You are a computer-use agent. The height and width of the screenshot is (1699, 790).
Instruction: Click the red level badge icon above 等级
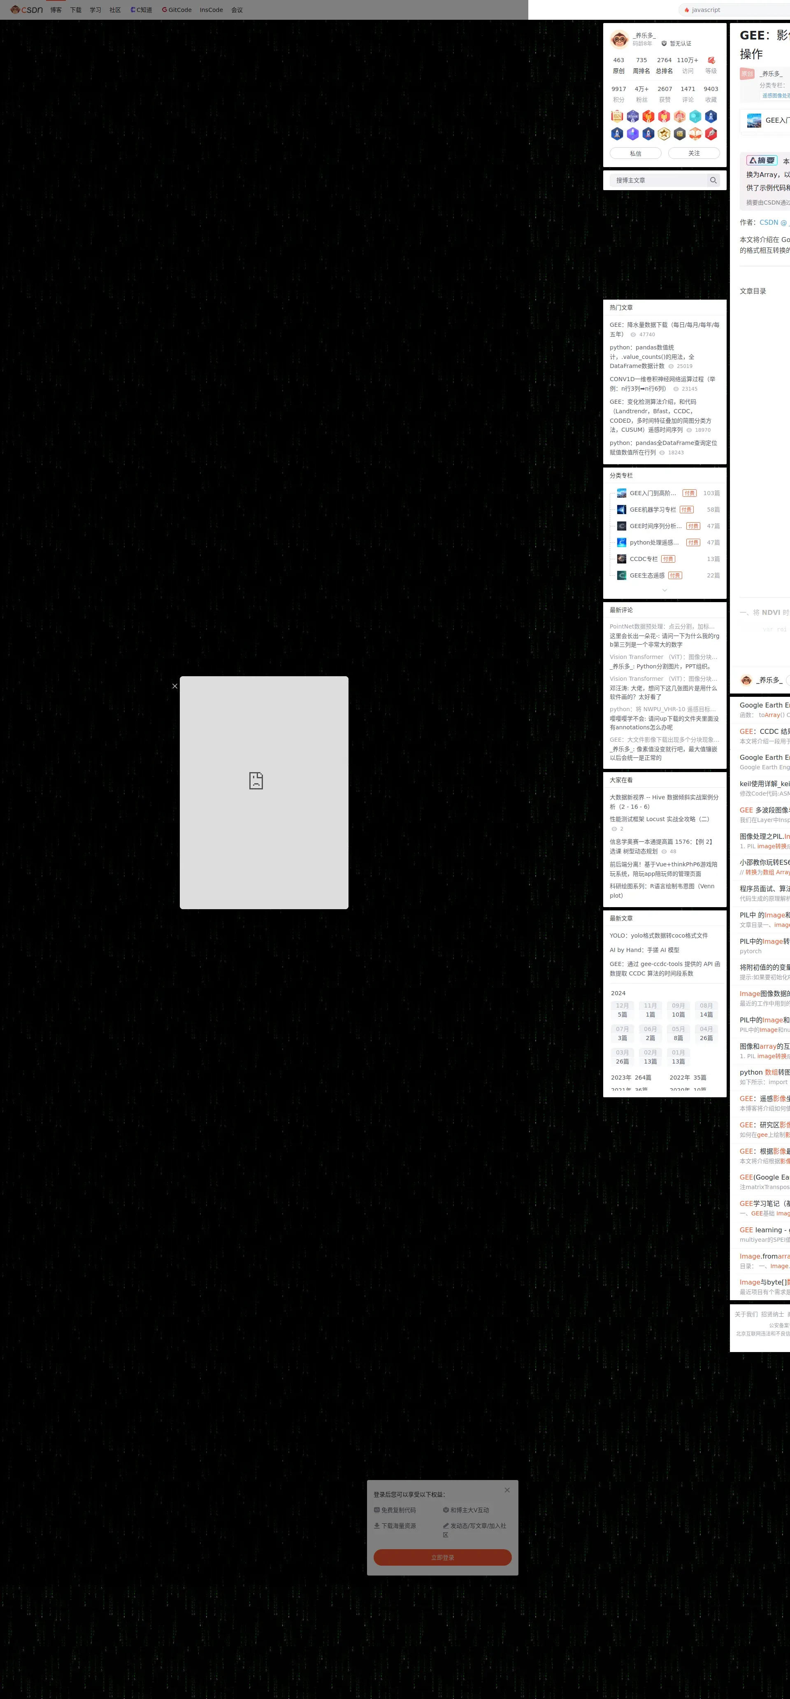711,60
